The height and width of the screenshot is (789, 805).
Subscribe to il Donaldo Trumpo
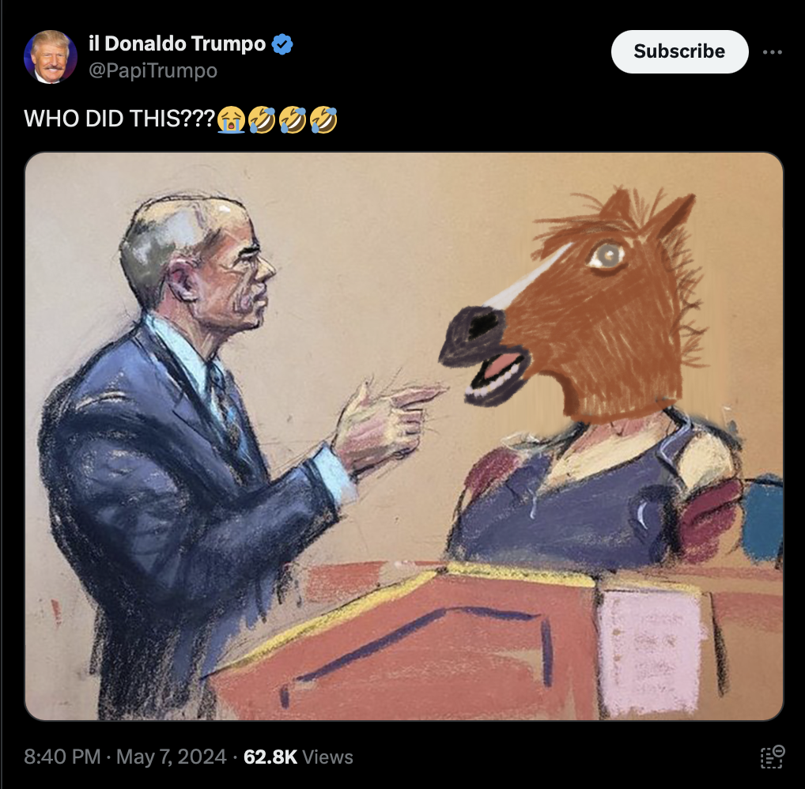point(679,51)
